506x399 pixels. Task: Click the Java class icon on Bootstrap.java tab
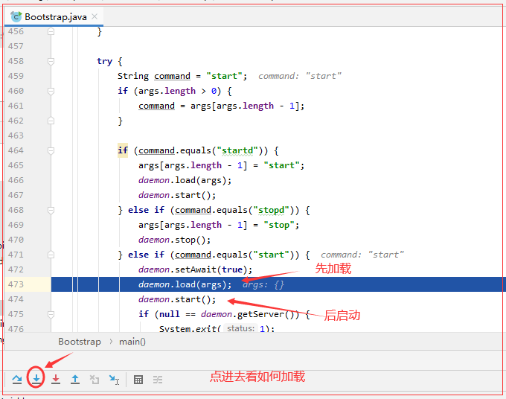(x=16, y=17)
